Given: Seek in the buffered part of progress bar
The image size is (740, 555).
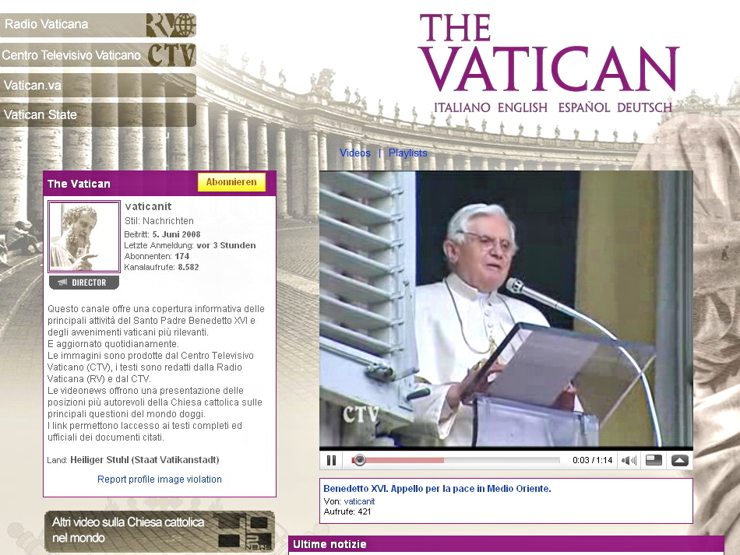Looking at the screenshot, I should 406,460.
